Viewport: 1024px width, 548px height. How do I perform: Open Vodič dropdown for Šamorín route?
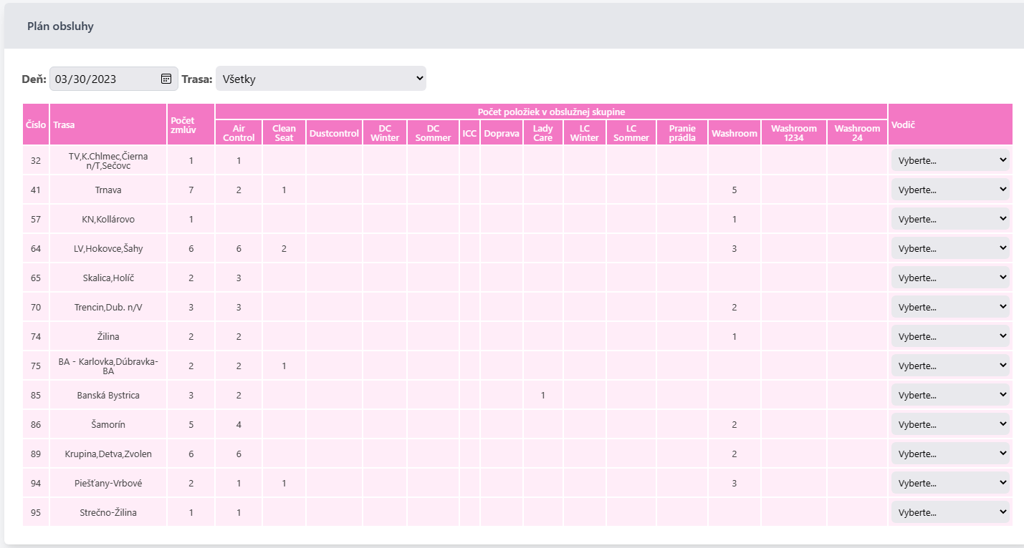pos(950,424)
